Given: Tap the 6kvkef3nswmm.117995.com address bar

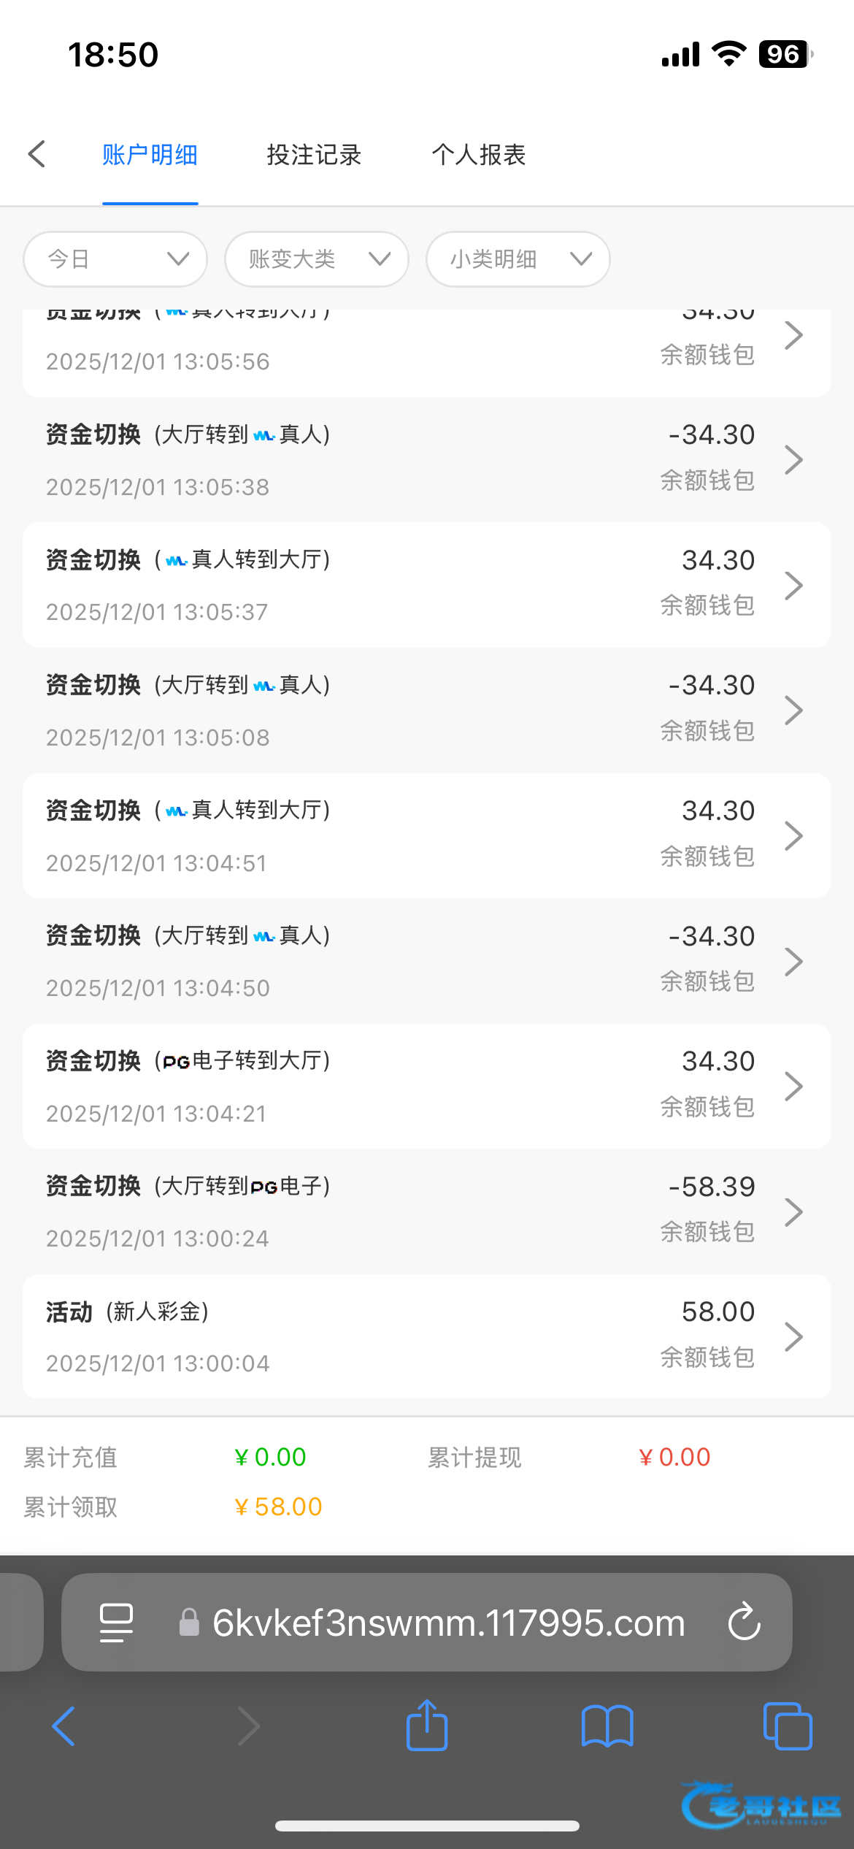Looking at the screenshot, I should coord(448,1622).
